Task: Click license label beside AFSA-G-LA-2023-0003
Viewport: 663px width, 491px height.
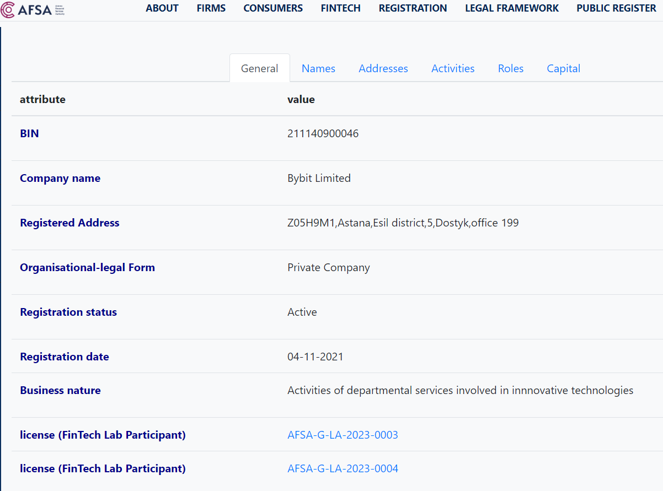Action: pos(103,435)
